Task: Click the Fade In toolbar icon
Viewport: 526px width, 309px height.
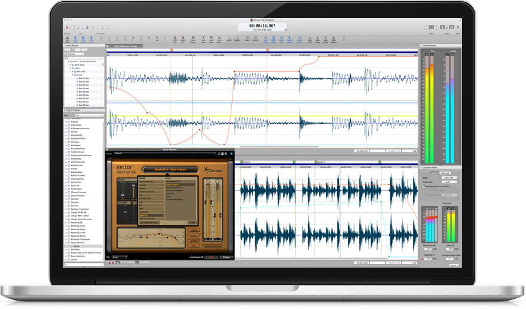Action: pos(247,39)
